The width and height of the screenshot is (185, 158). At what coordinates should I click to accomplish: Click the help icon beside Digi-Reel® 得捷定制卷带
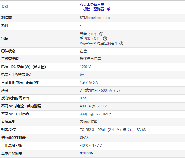pos(121,43)
